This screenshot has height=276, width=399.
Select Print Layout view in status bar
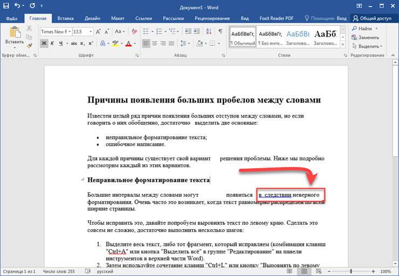pos(304,271)
